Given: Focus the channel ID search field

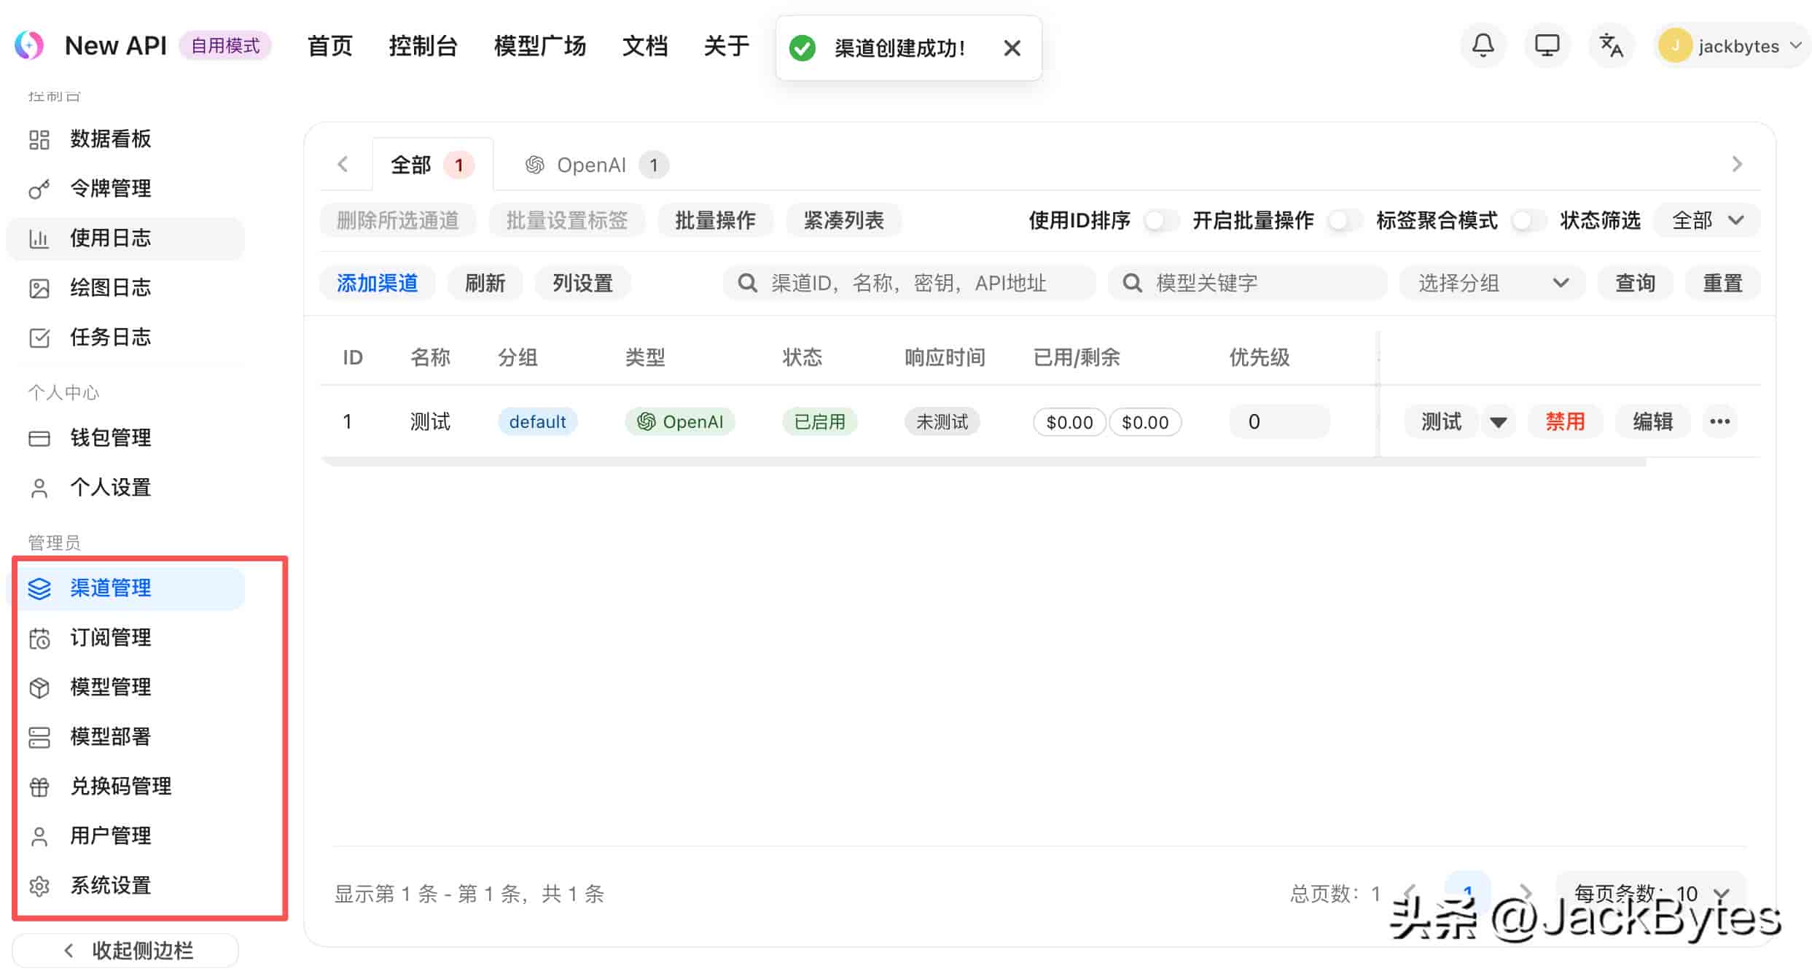Looking at the screenshot, I should click(909, 283).
